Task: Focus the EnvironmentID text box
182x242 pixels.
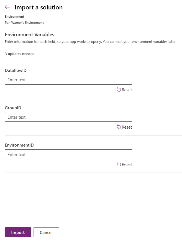Action: [68, 154]
